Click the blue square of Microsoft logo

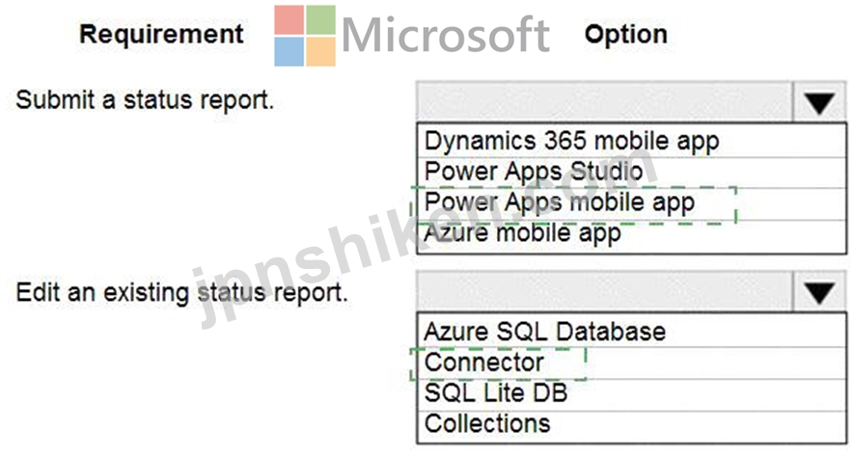289,52
